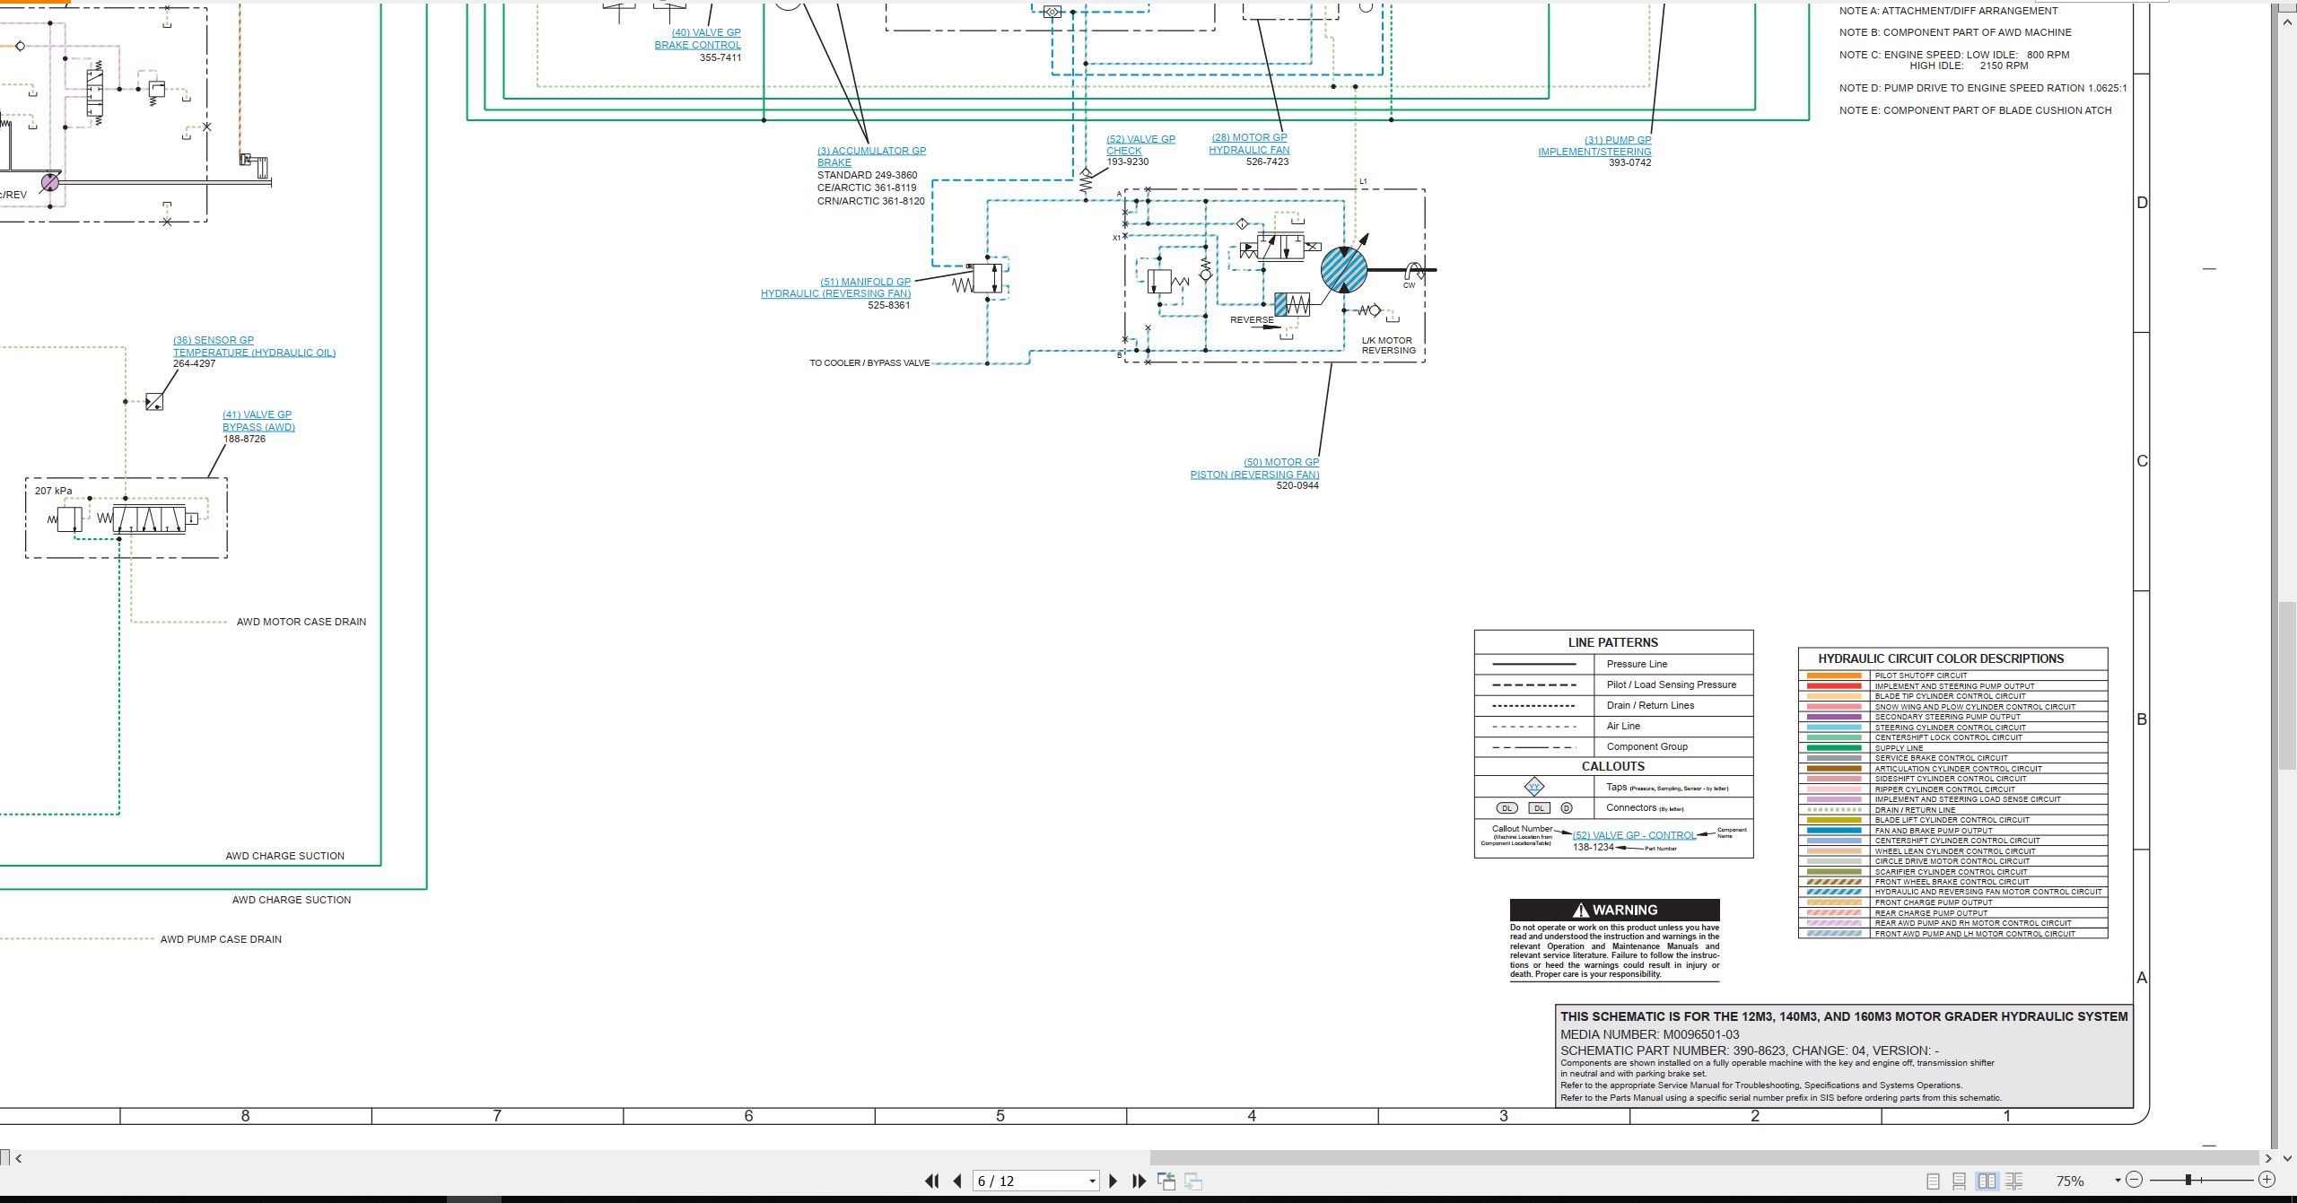Click the NOTE C engine speed text

[x=1954, y=60]
